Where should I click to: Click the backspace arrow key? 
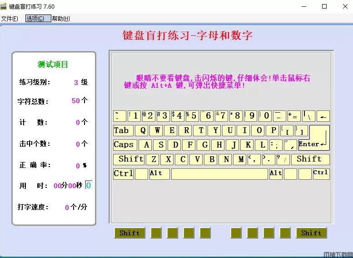323,116
